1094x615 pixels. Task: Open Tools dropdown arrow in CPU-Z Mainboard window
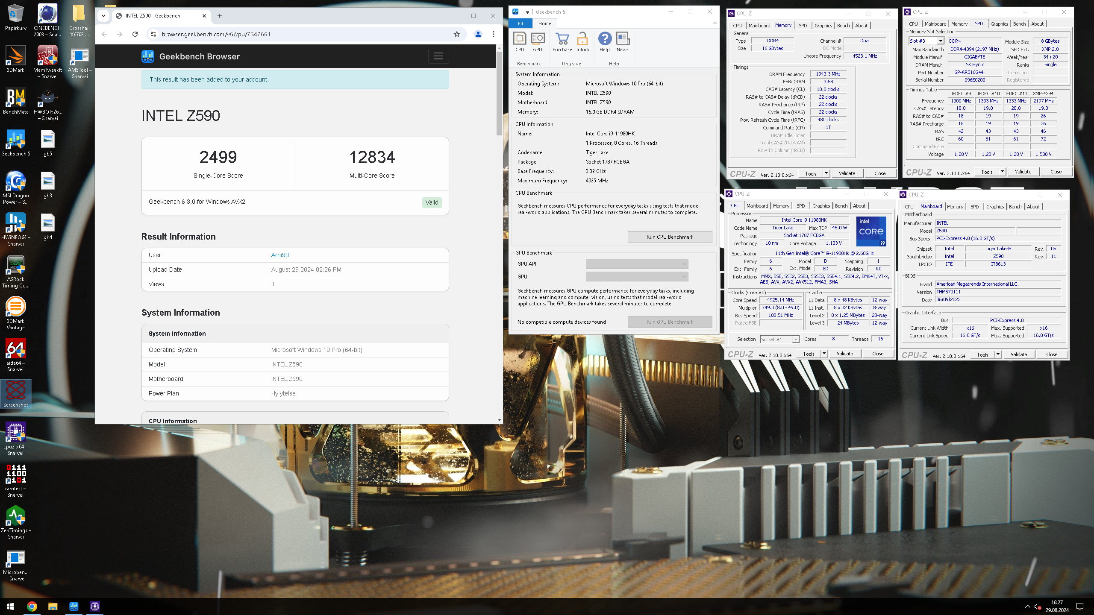click(x=998, y=354)
